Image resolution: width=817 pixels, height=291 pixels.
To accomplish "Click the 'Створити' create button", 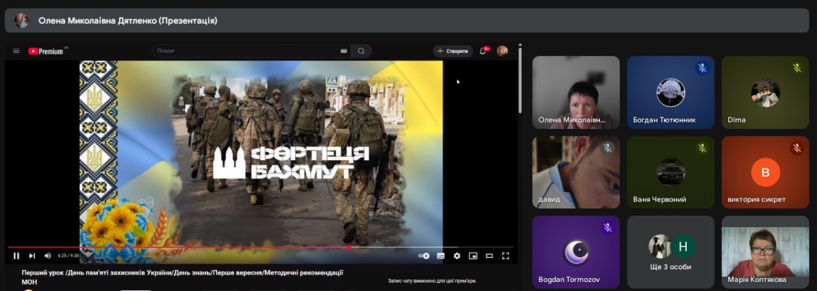I will [x=453, y=51].
